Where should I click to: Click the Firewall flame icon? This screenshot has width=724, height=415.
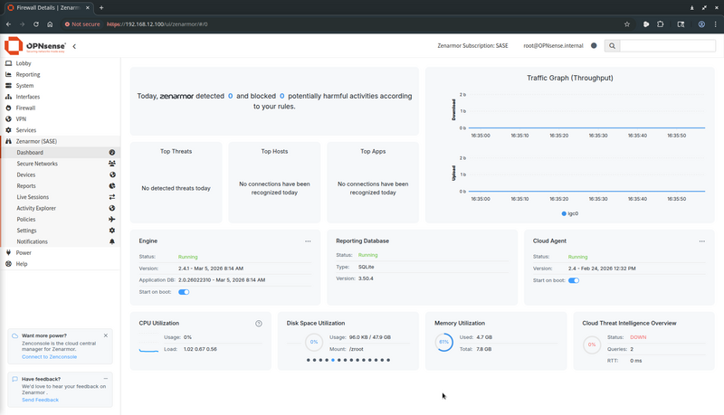click(x=8, y=108)
